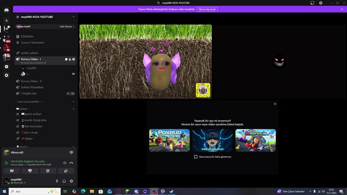Open Kurucu Odası - I channel settings gear
Screen dimensions: 347x195
73,59
